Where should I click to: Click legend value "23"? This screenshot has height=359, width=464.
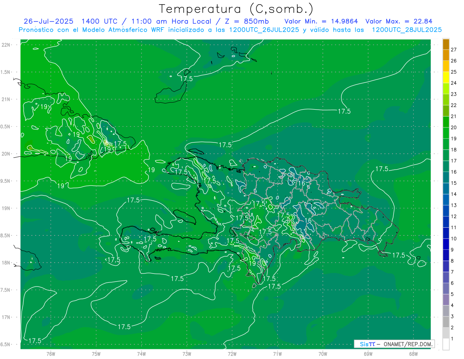click(x=454, y=94)
